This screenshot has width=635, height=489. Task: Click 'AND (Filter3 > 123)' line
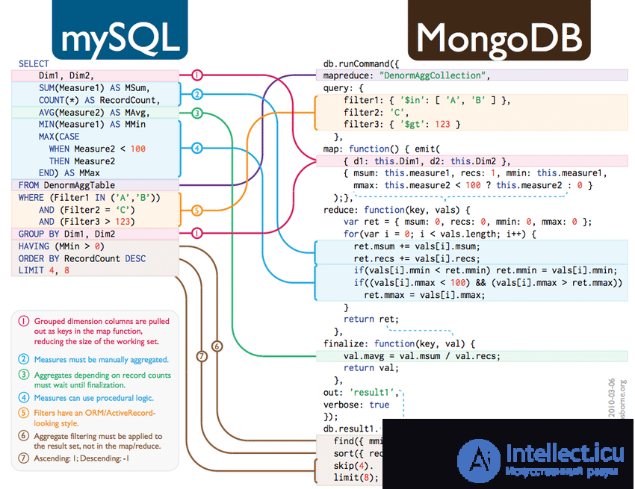click(x=87, y=222)
